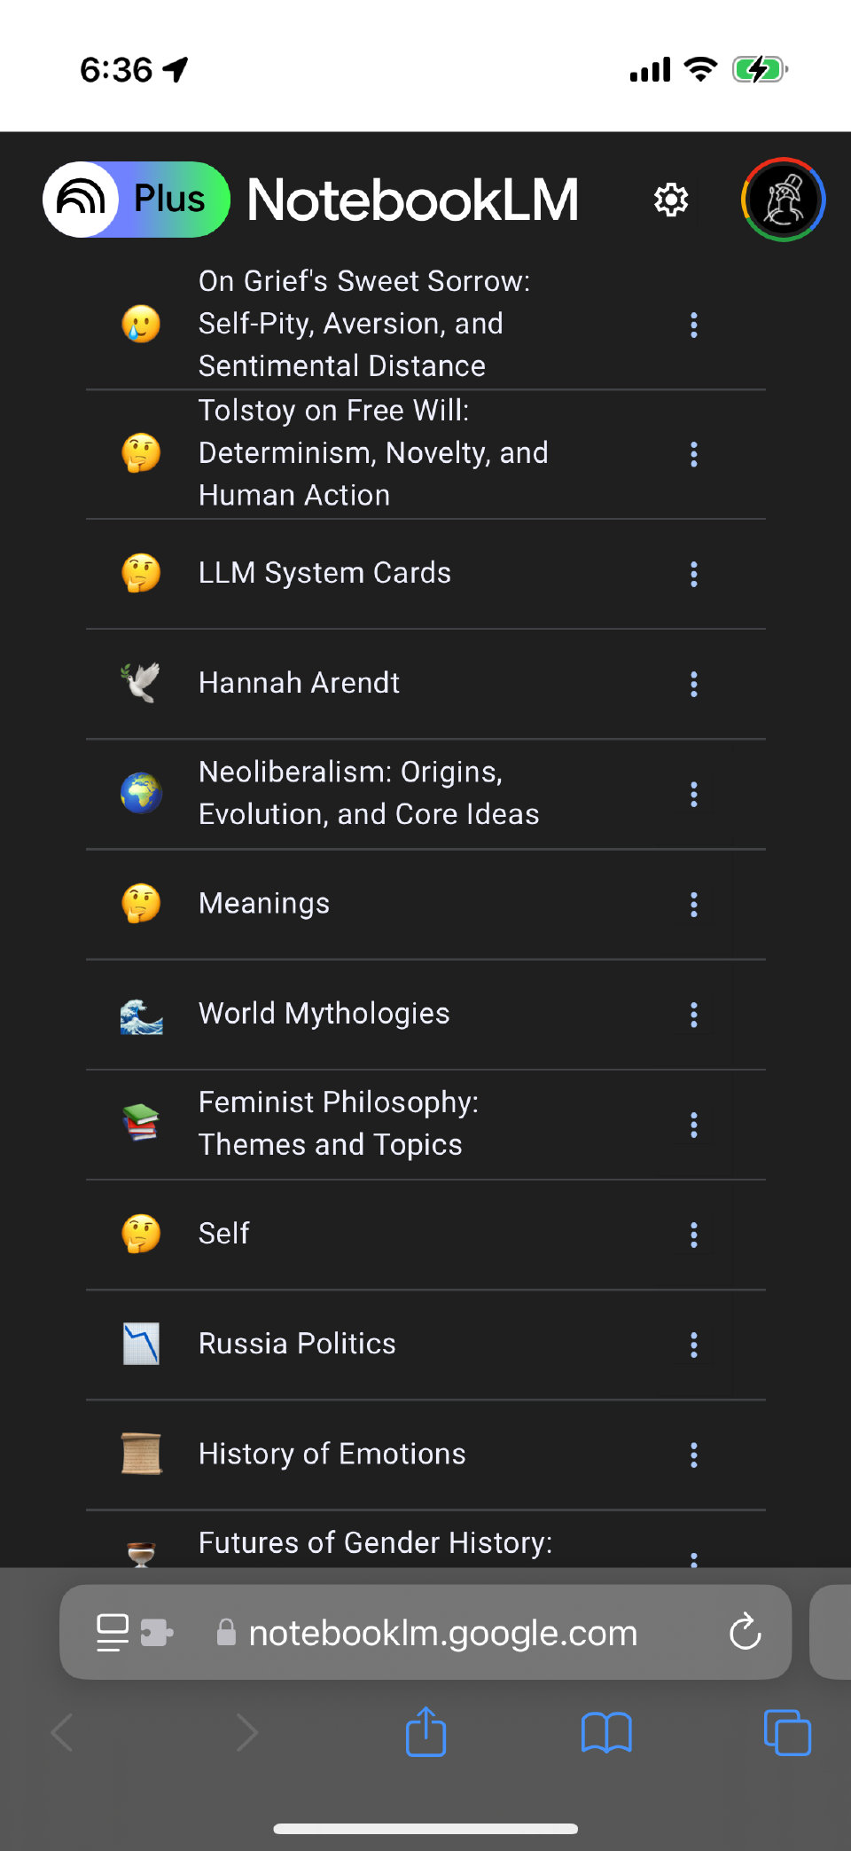851x1851 pixels.
Task: Select the Self notebook
Action: tap(224, 1234)
